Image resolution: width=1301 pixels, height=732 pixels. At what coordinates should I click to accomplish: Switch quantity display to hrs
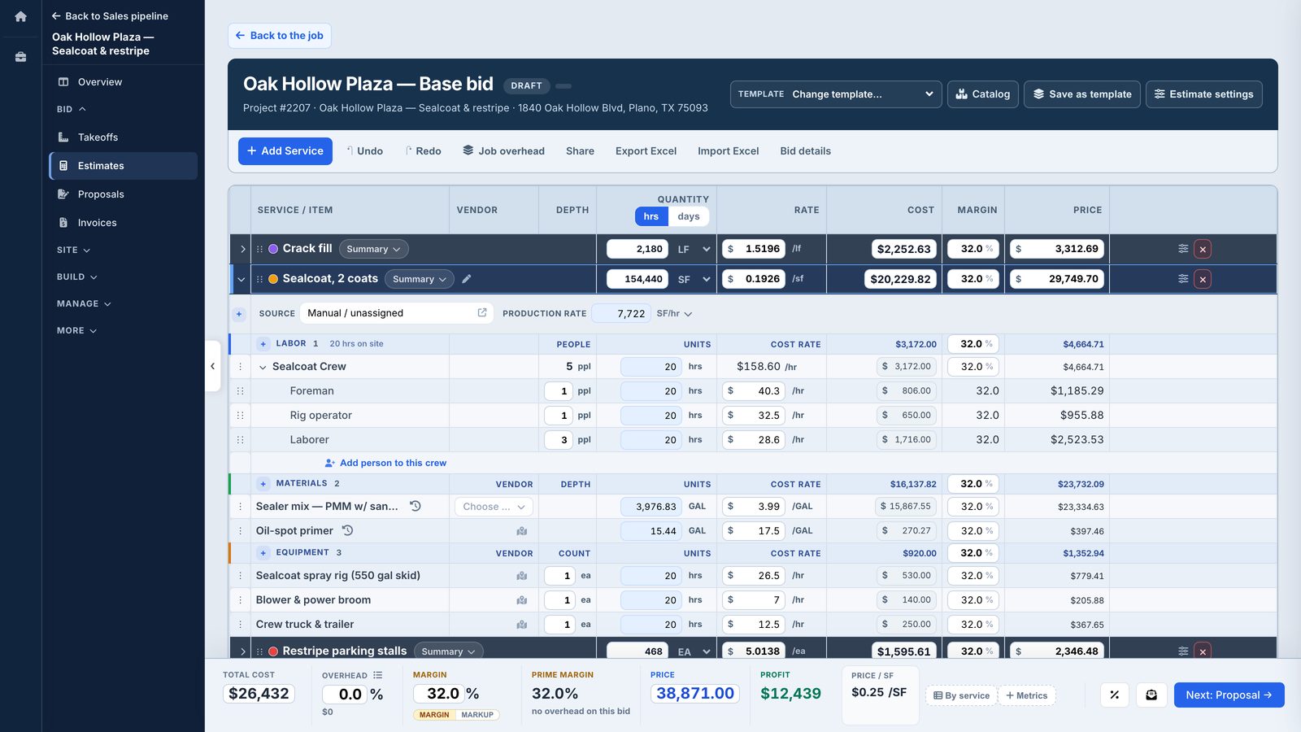[651, 216]
